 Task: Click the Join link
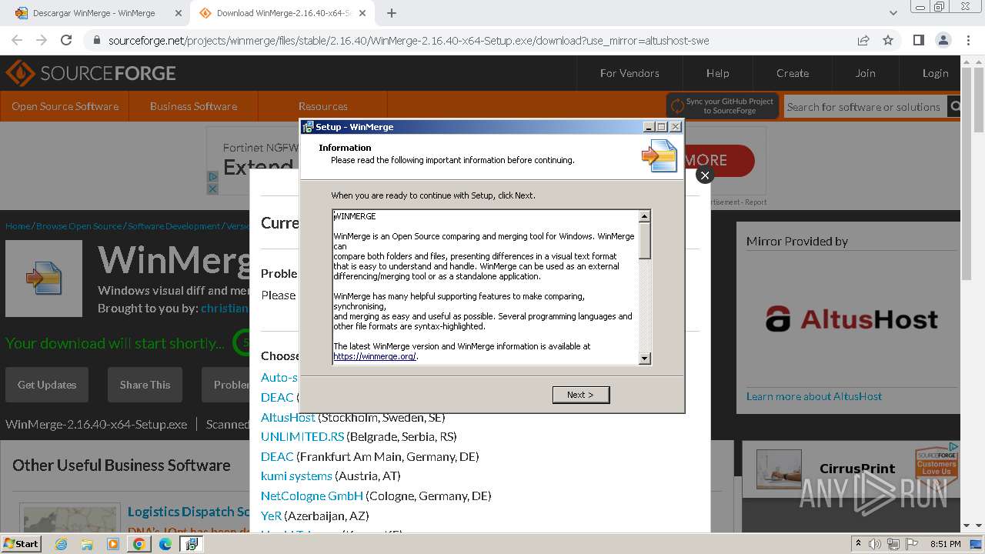pyautogui.click(x=865, y=73)
